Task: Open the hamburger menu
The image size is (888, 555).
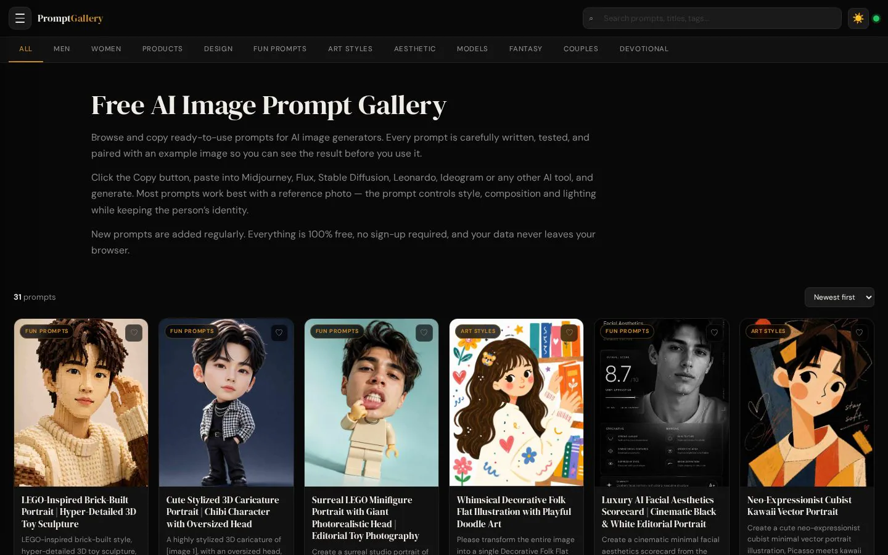Action: click(x=20, y=18)
